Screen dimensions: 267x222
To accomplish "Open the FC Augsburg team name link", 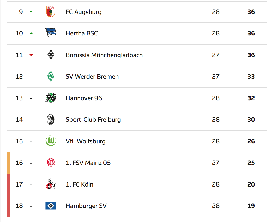I will 83,12.
